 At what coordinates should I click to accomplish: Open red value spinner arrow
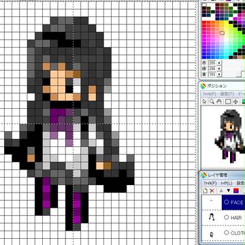pyautogui.click(x=219, y=63)
